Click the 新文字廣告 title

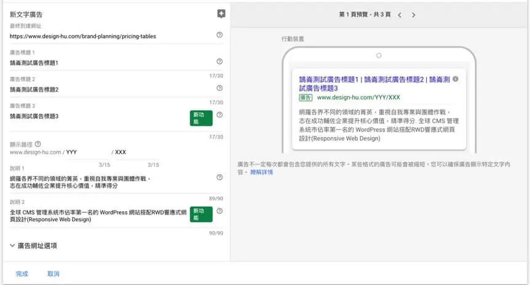point(26,15)
